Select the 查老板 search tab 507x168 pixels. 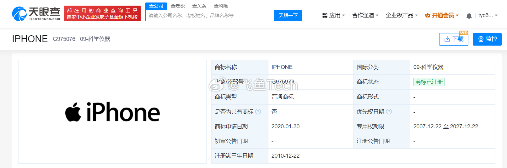pyautogui.click(x=178, y=6)
